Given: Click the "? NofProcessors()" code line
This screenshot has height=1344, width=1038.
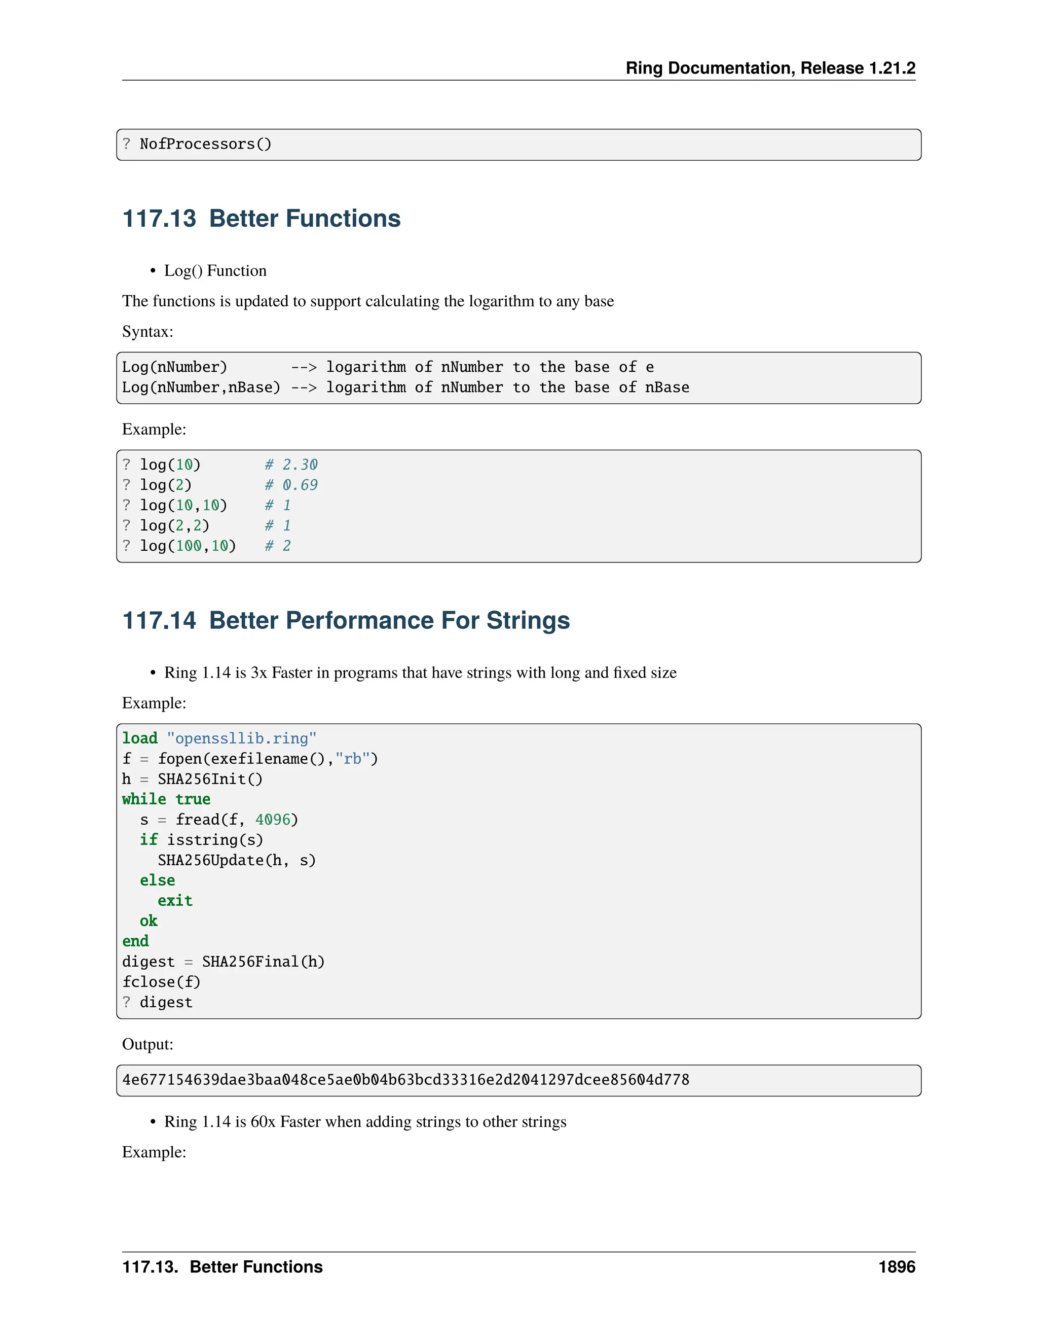Looking at the screenshot, I should point(197,144).
